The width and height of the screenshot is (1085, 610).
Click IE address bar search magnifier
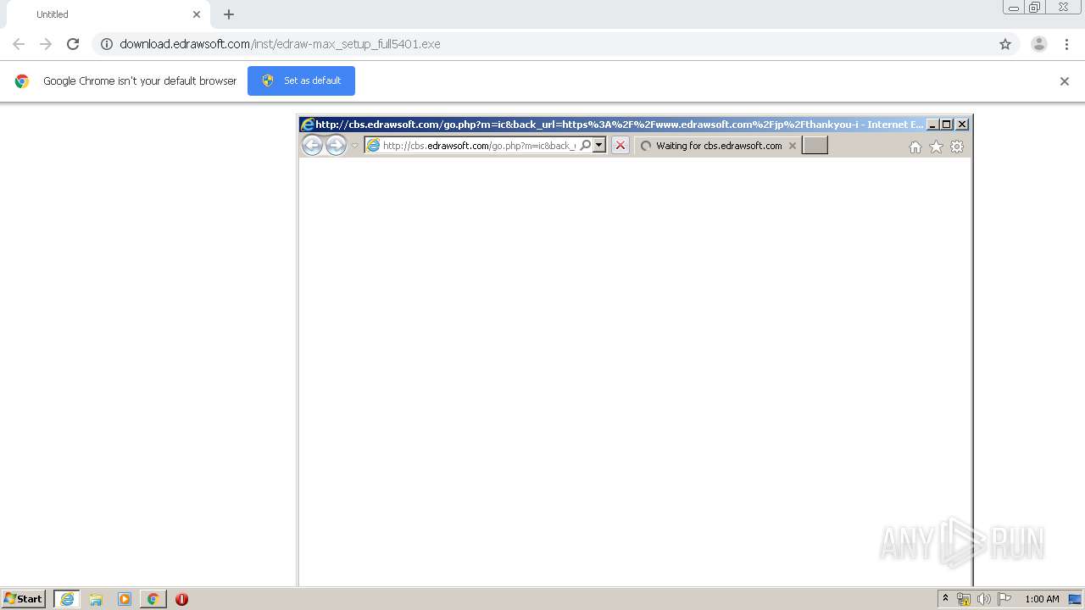(585, 146)
